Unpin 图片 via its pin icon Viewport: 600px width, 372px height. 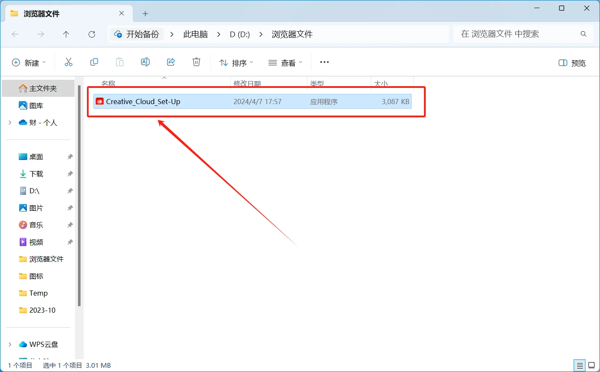pos(70,208)
